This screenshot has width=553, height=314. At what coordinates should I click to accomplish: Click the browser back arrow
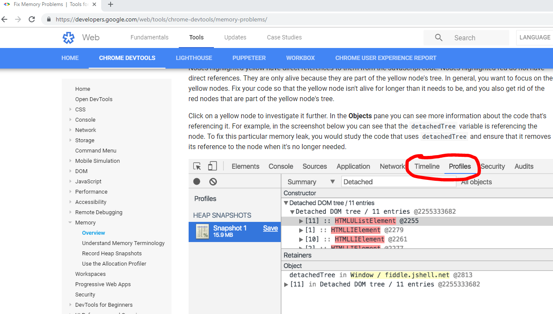coord(4,19)
